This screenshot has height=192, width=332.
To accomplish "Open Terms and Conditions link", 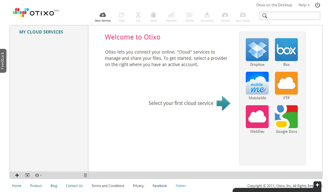I will [108, 186].
